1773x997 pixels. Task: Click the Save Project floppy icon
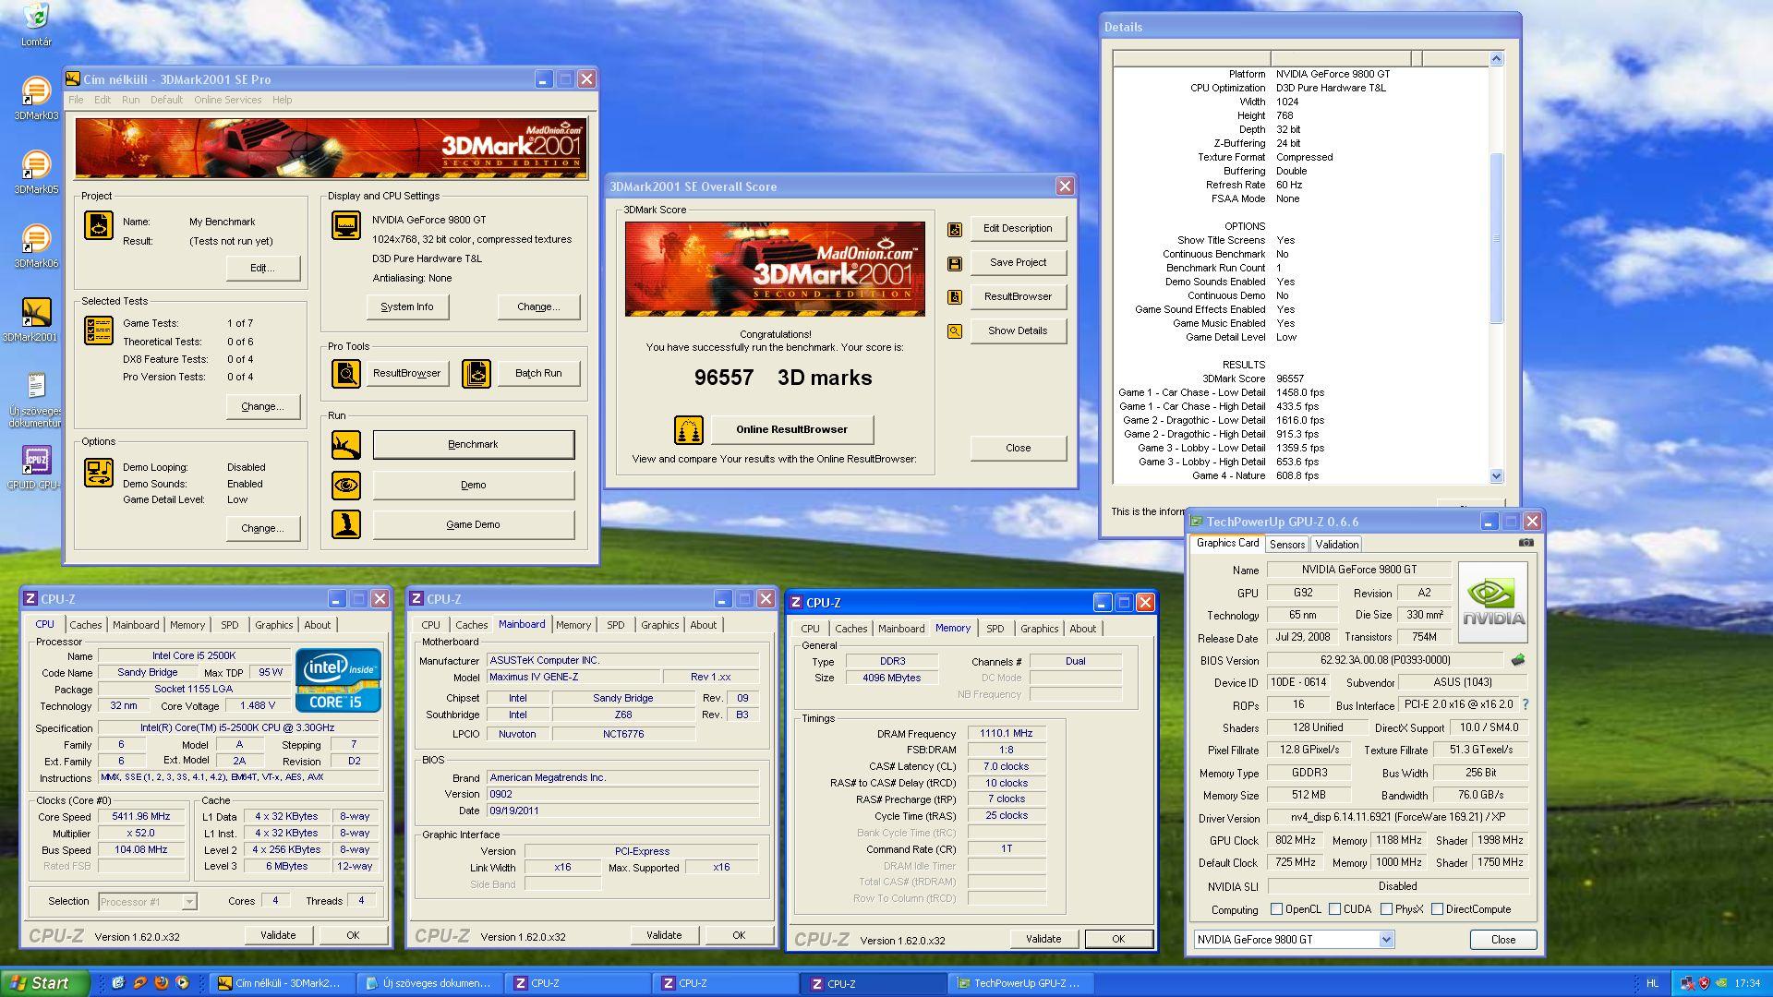955,263
